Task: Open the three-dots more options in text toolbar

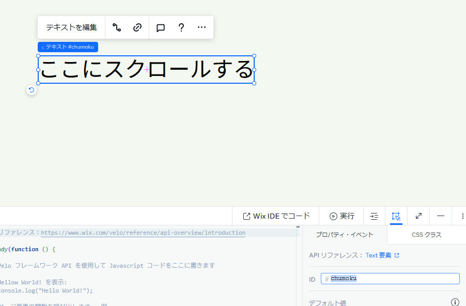Action: (202, 27)
